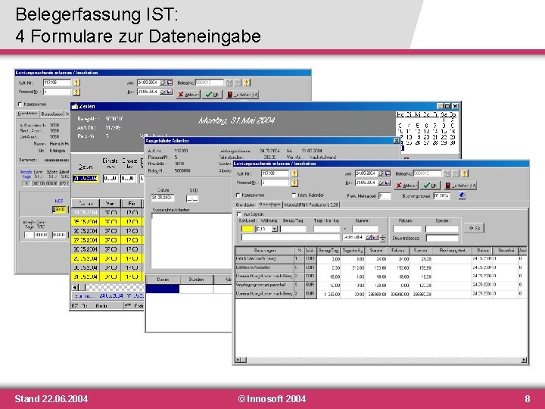Open 'von' calendar icon in front window
Viewport: 545px width, 409px height.
[388, 173]
